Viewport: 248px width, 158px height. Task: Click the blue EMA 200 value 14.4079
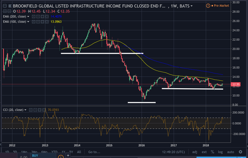[56, 17]
